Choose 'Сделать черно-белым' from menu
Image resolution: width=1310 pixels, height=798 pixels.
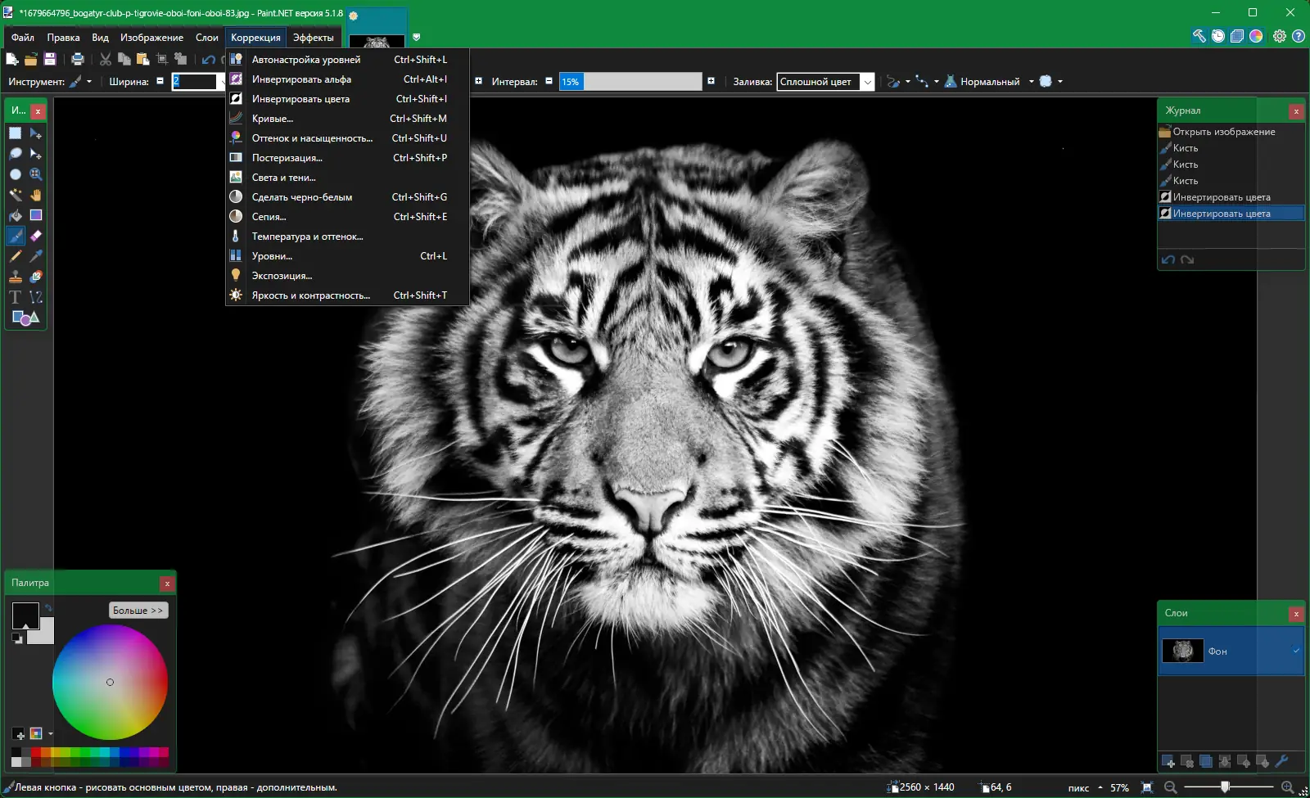pyautogui.click(x=302, y=197)
